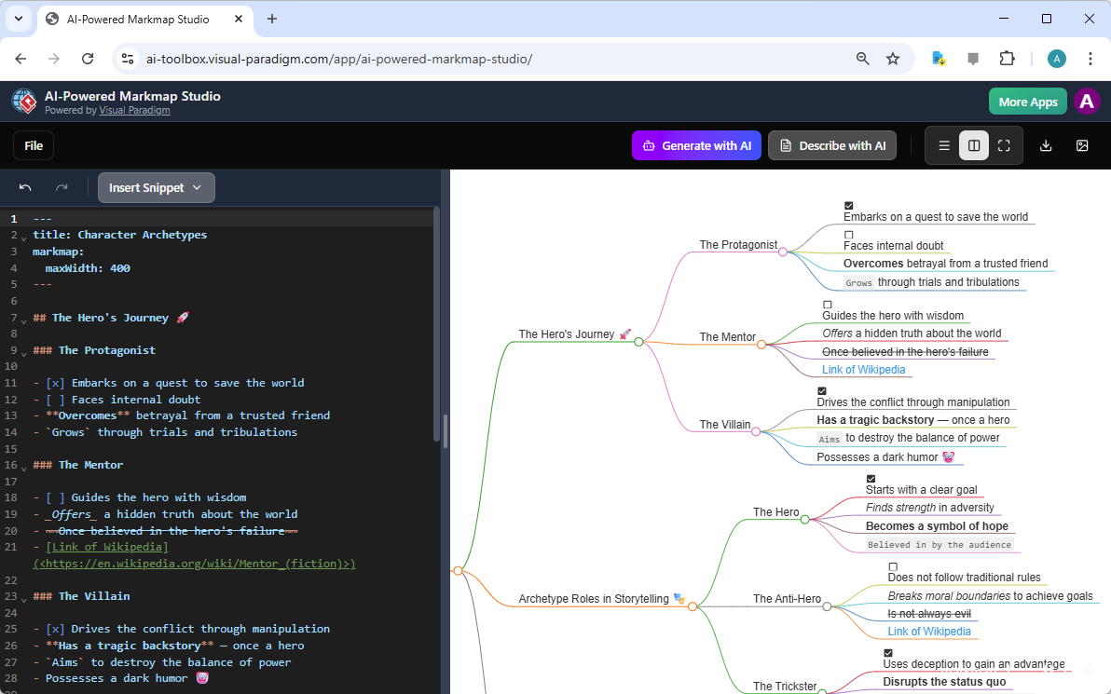Image resolution: width=1111 pixels, height=694 pixels.
Task: Collapse The Hero's Journey node circle
Action: coord(638,341)
